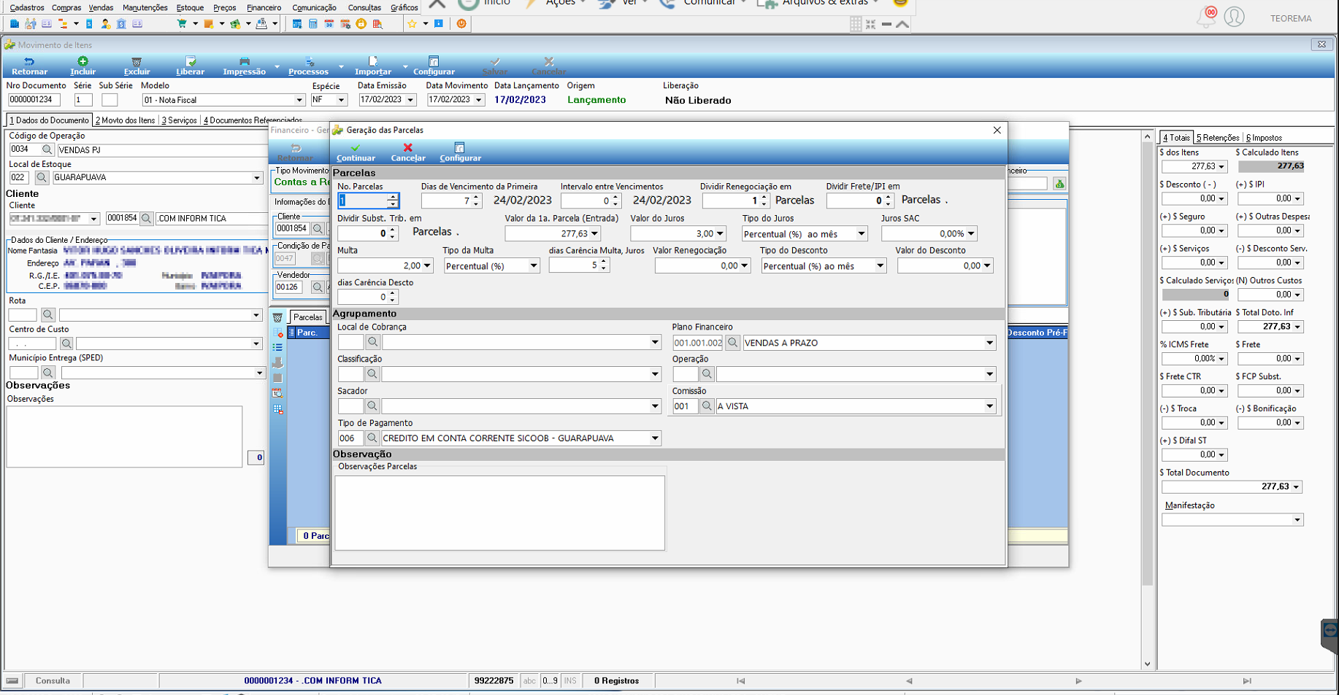
Task: Expand the Comissão A VISTA dropdown
Action: (x=990, y=406)
